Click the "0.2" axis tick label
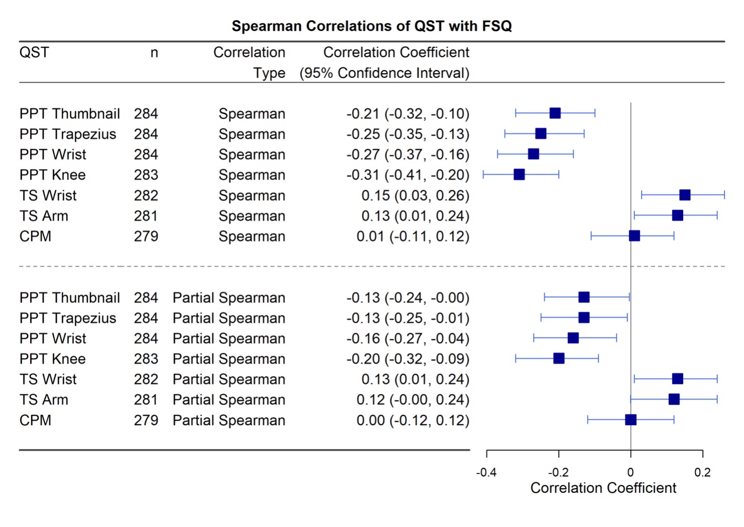The height and width of the screenshot is (527, 744). [x=702, y=472]
